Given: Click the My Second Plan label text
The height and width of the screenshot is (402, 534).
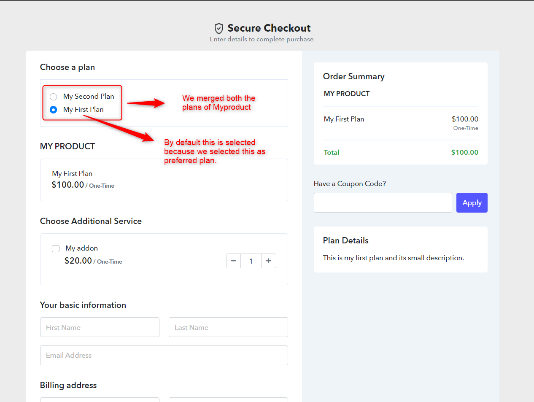Looking at the screenshot, I should 89,97.
